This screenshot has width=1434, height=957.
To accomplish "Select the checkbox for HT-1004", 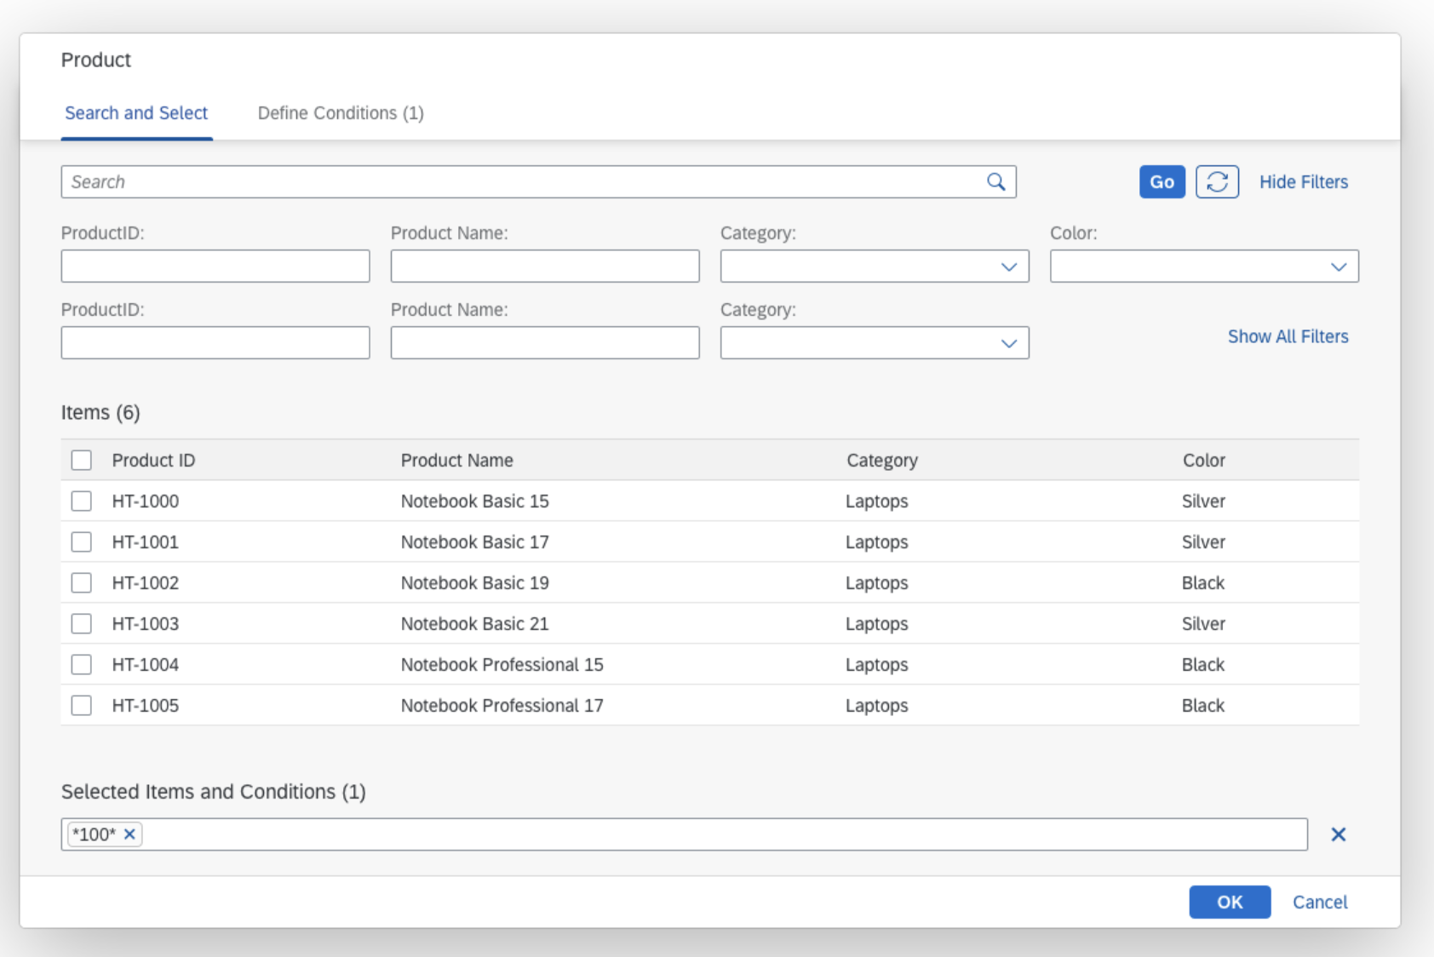I will 81,664.
